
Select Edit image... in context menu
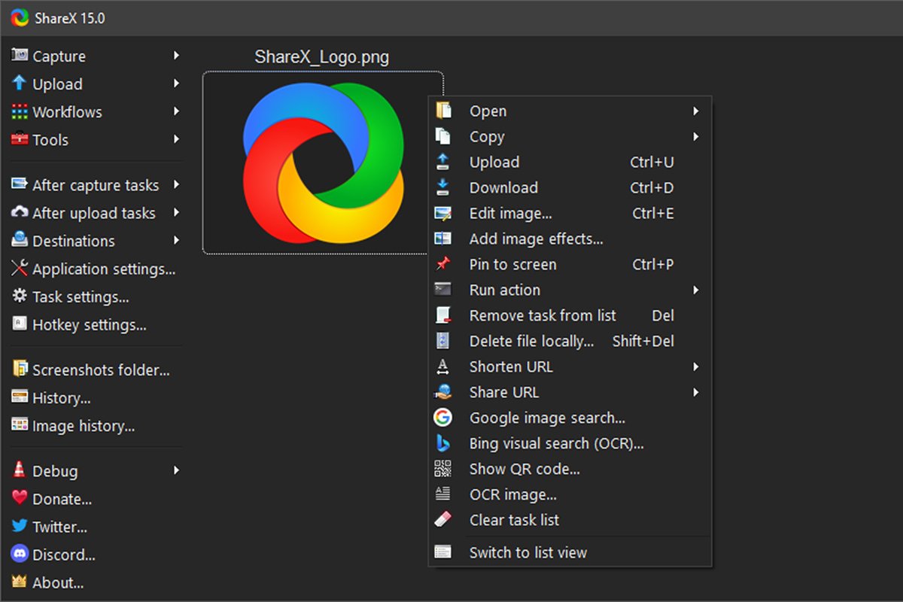[x=510, y=214]
